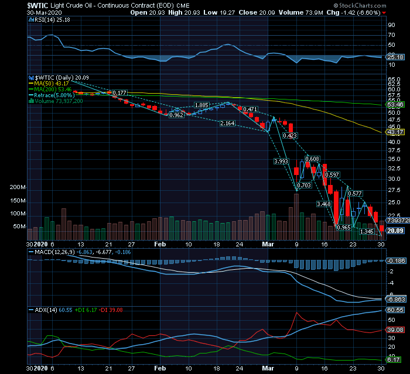The width and height of the screenshot is (410, 374).
Task: Click the Close 20.09 value in header
Action: (x=257, y=12)
